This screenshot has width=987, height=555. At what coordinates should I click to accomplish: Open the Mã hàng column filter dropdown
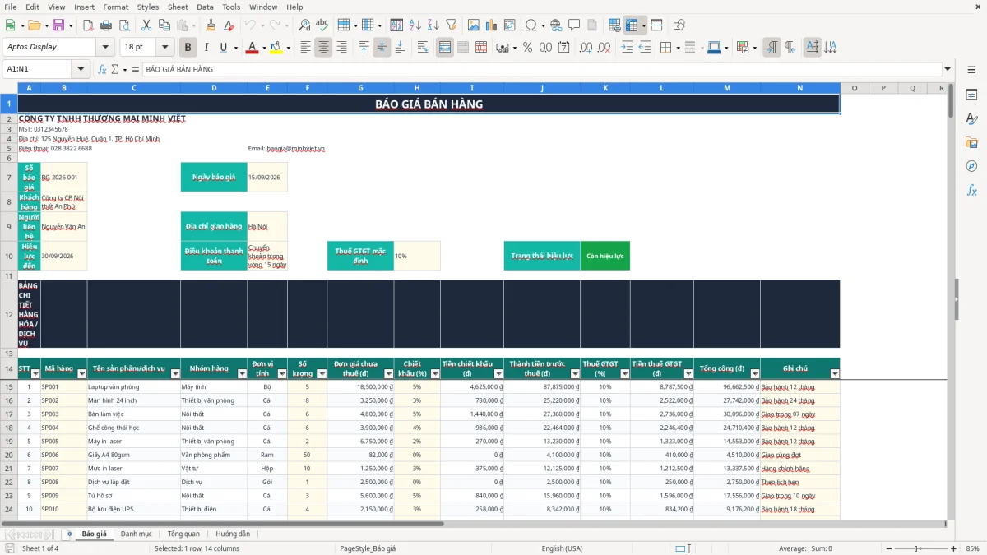coord(81,373)
